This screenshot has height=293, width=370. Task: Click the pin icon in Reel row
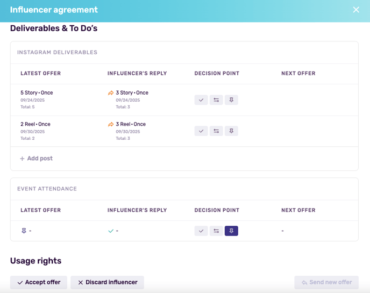231,131
